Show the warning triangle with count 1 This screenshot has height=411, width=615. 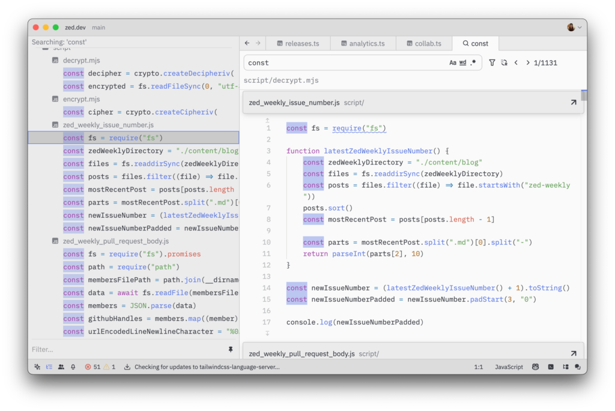109,367
